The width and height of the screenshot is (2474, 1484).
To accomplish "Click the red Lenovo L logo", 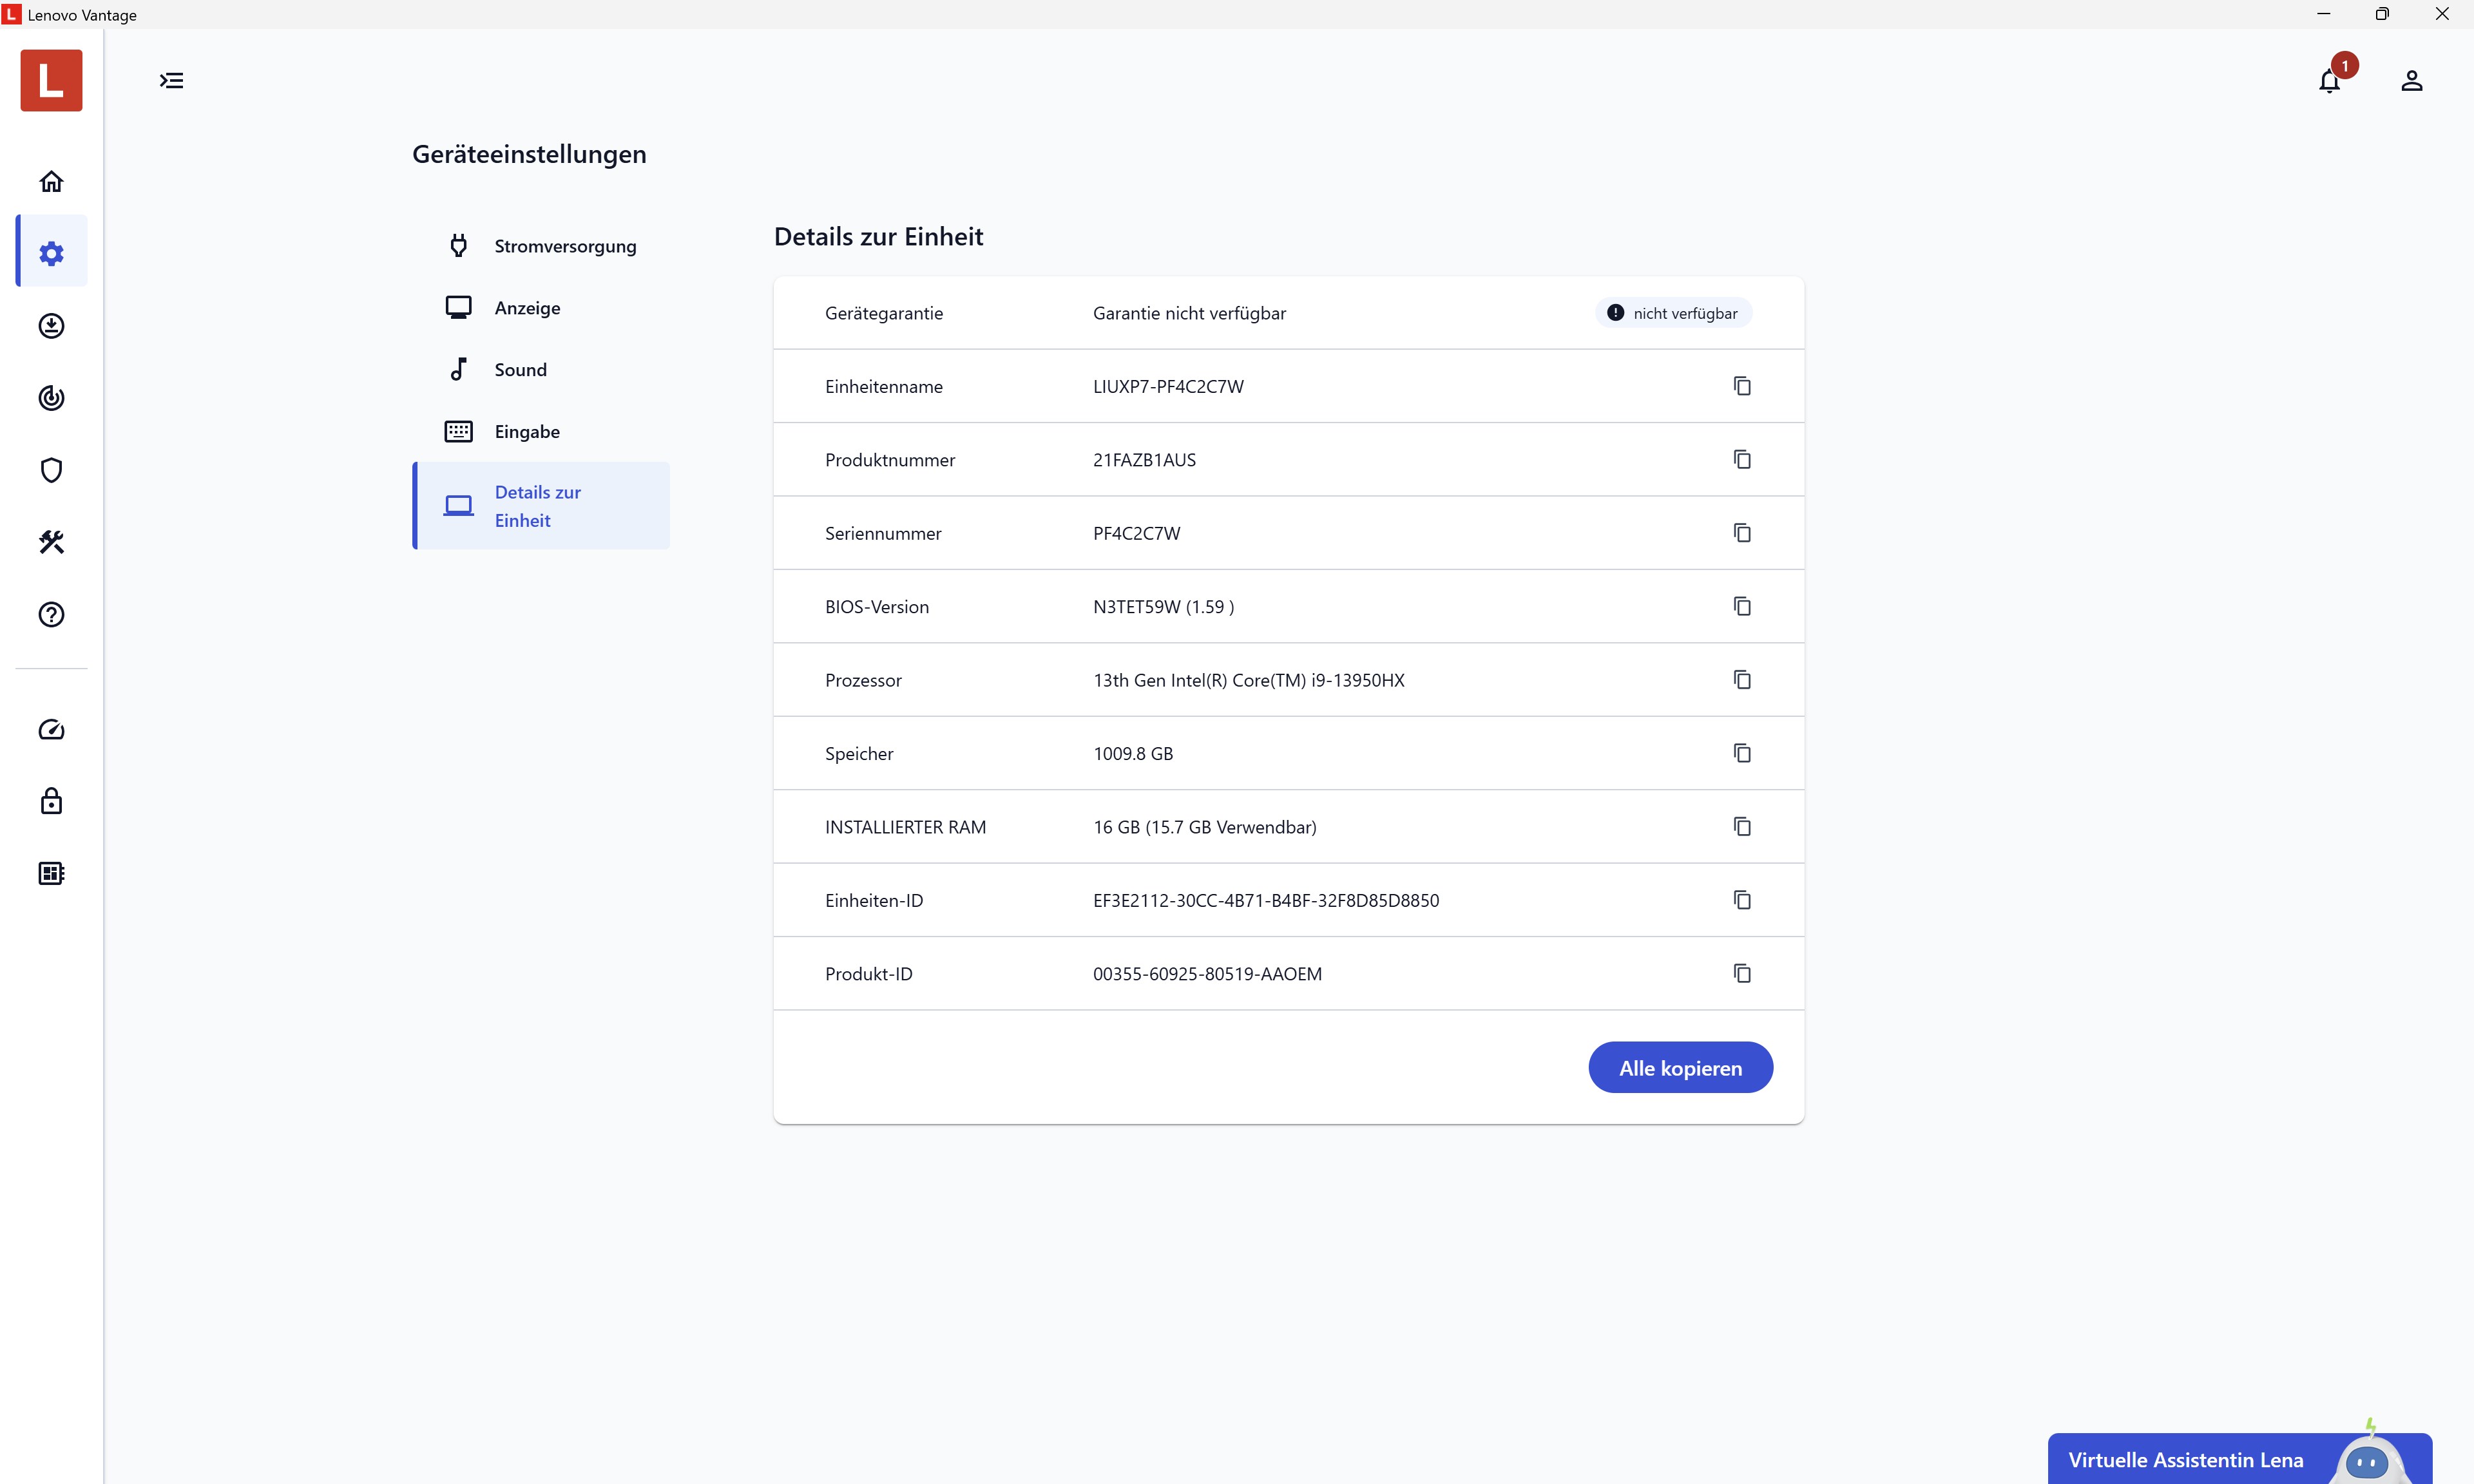I will tap(51, 80).
